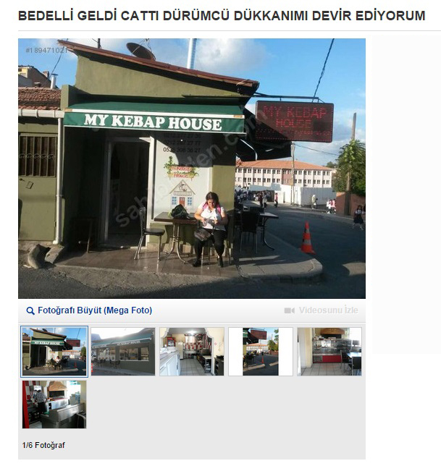The height and width of the screenshot is (474, 441).
Task: Select the fourth thumbnail showing the narrow street view
Action: [x=261, y=352]
